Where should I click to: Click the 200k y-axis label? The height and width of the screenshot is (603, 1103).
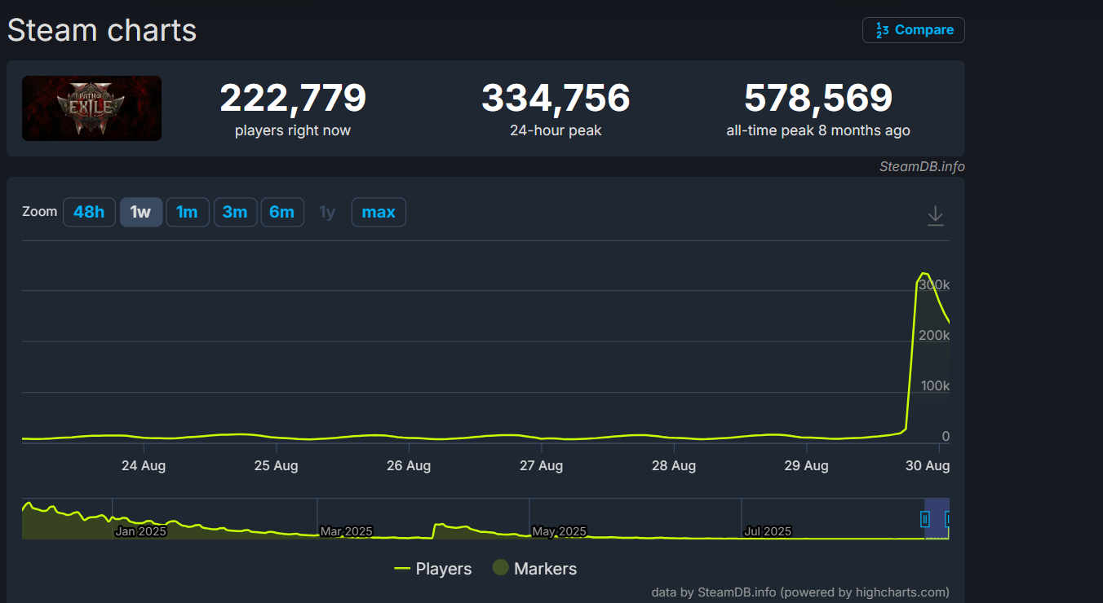click(x=935, y=336)
